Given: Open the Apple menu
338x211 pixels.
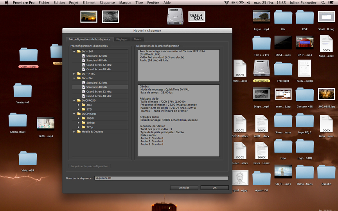Looking at the screenshot, I should pyautogui.click(x=7, y=3).
